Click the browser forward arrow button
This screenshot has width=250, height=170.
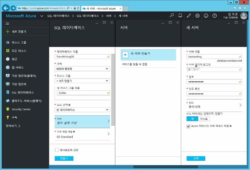(x=13, y=8)
